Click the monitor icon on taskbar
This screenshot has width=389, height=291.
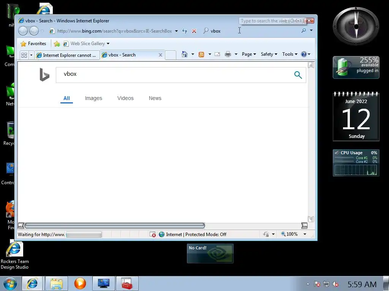(x=103, y=283)
